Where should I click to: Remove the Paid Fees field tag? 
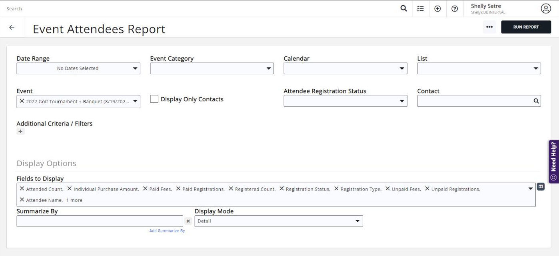(145, 189)
